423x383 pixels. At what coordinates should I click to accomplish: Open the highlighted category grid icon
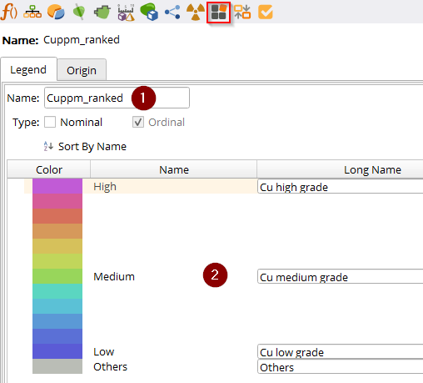(x=219, y=13)
